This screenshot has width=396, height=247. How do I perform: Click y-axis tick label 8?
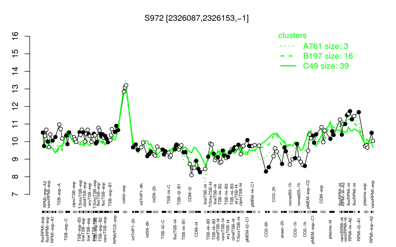[15, 177]
